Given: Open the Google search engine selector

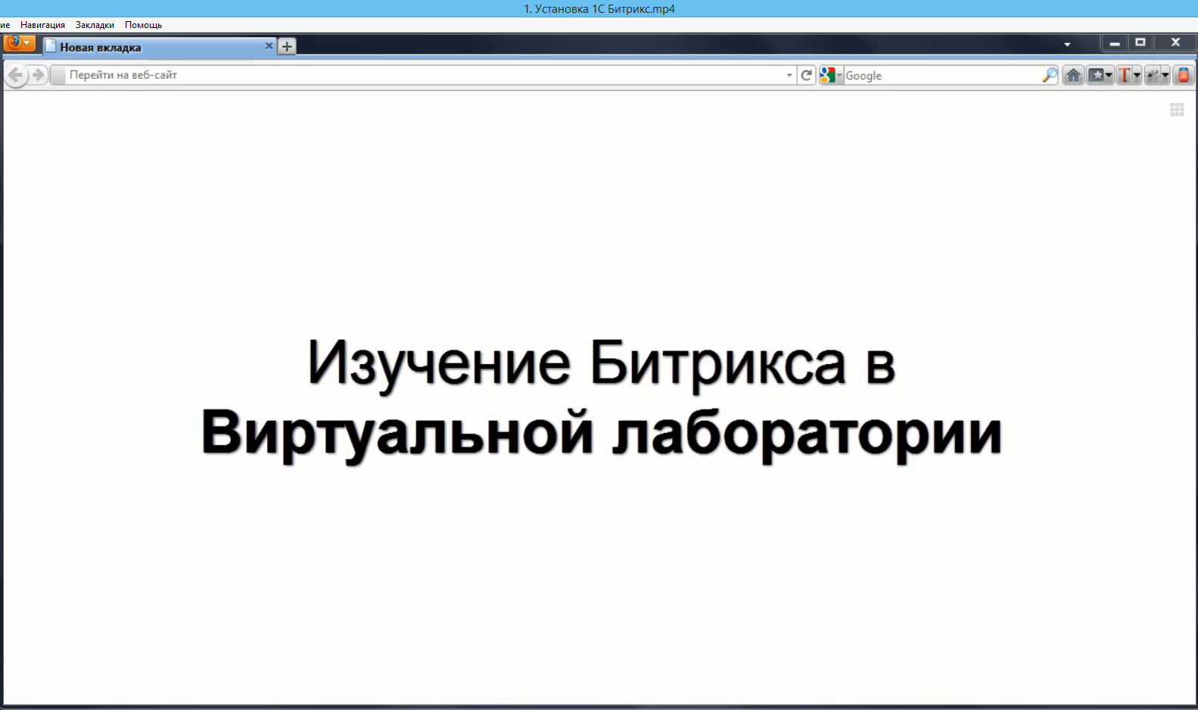Looking at the screenshot, I should click(831, 75).
